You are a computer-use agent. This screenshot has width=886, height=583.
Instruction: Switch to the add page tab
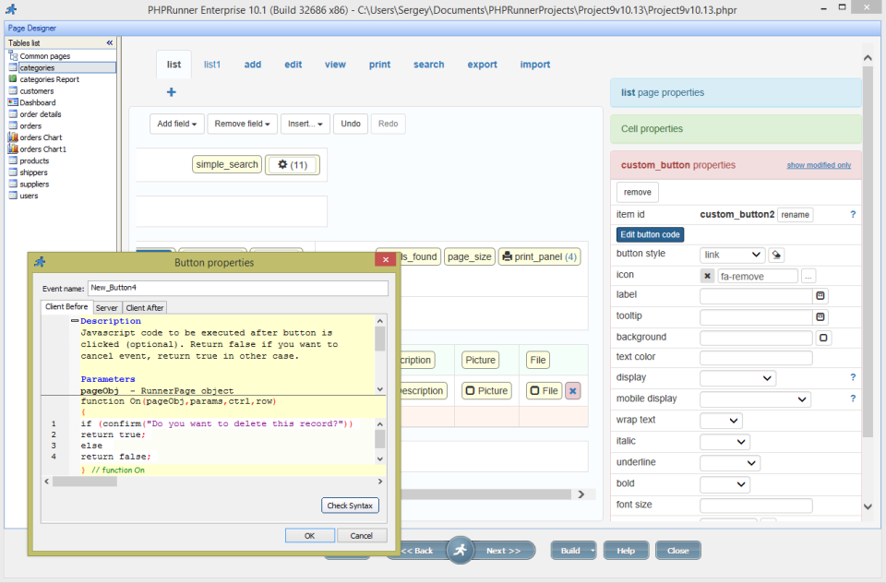tap(253, 65)
